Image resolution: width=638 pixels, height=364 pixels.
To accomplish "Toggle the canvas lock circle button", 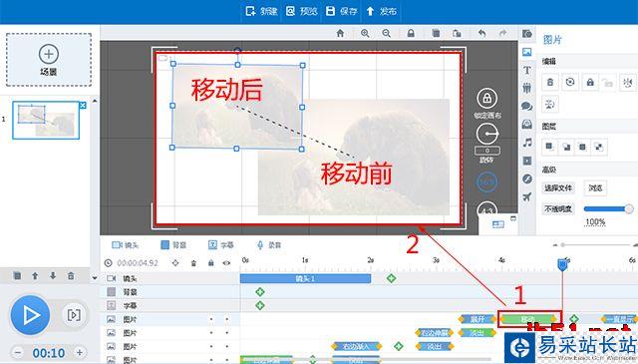I will [x=487, y=98].
